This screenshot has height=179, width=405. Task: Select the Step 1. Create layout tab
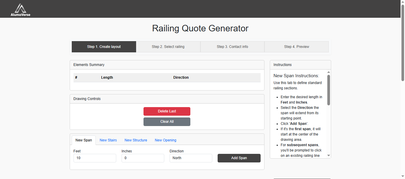[x=104, y=46]
